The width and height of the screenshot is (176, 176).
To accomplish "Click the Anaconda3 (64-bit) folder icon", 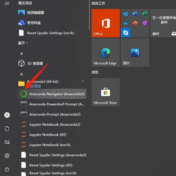I will click(x=21, y=84).
